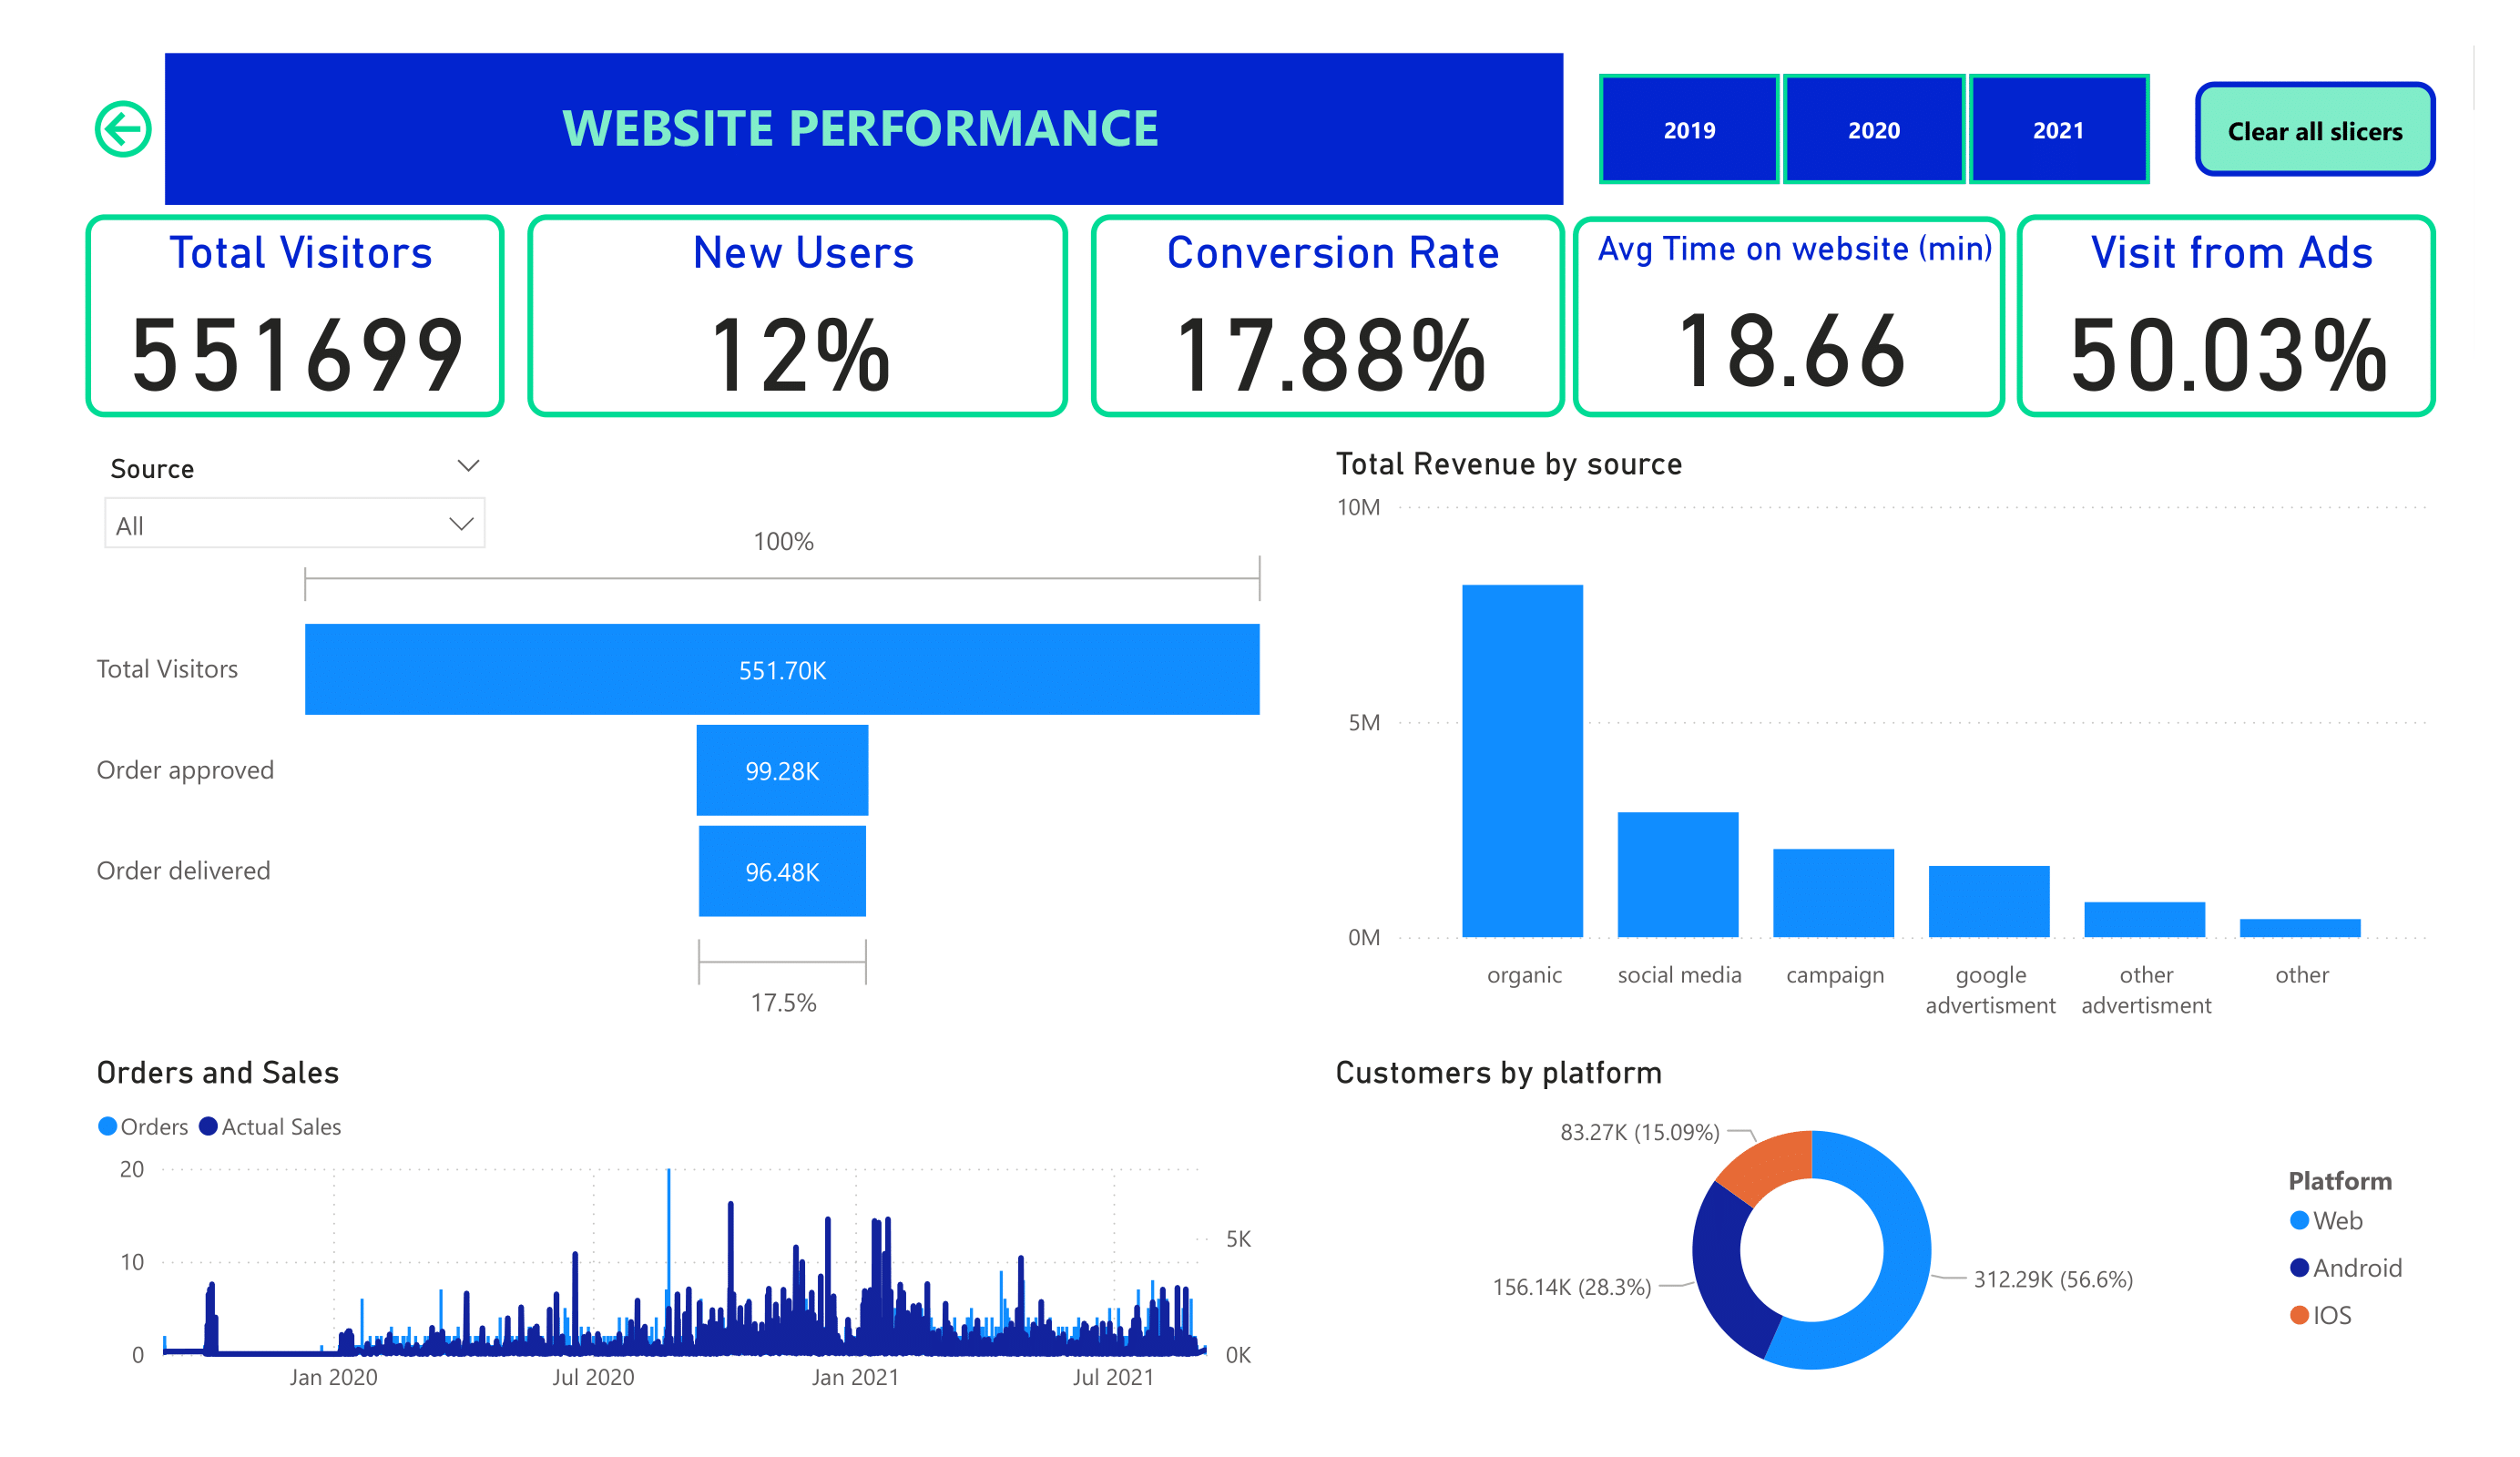Image resolution: width=2520 pixels, height=1457 pixels.
Task: Click the Actual Sales legend marker
Action: coord(208,1126)
